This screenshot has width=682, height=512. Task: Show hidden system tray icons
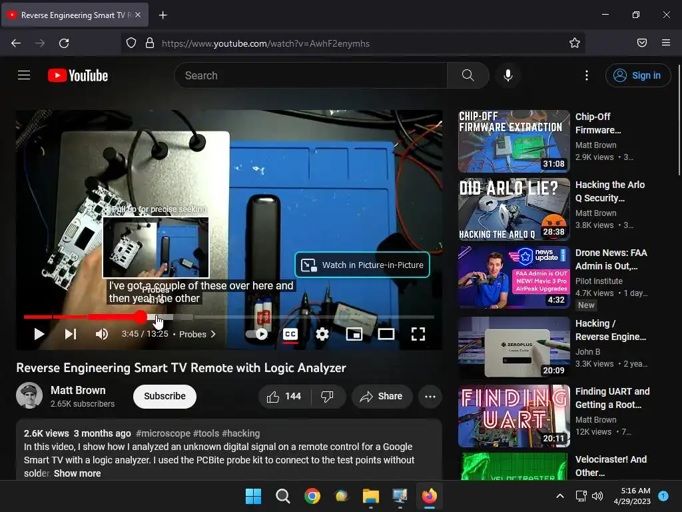tap(559, 496)
